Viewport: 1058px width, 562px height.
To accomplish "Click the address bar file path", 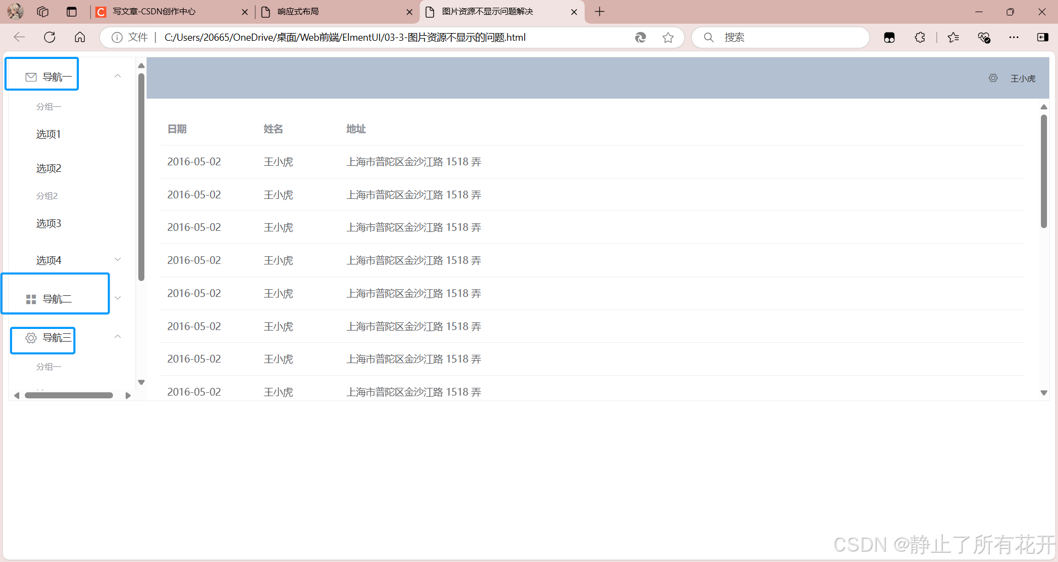I will coord(345,37).
